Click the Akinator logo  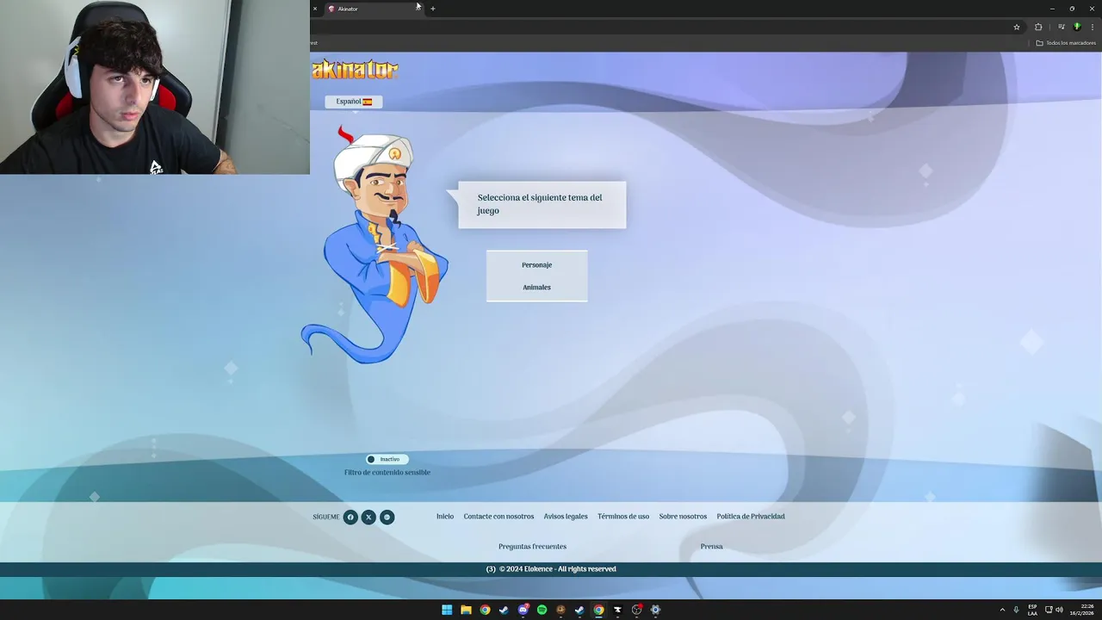coord(355,70)
